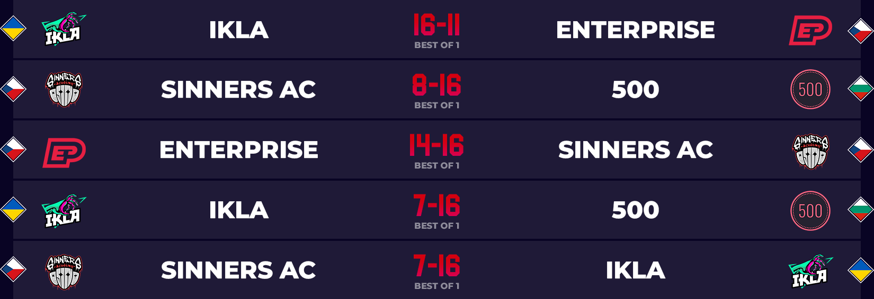Click the Sinners AC logo in the third row

pos(810,152)
